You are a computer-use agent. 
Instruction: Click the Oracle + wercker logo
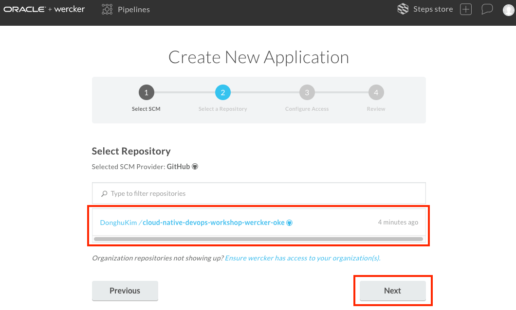tap(44, 9)
